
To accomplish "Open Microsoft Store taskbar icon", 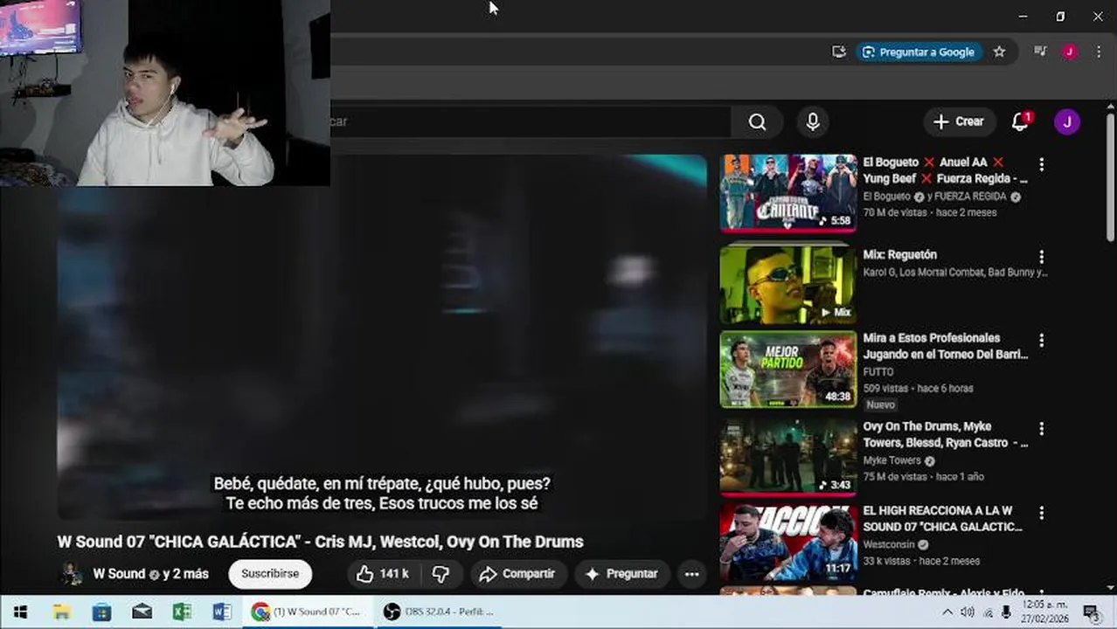I will click(x=101, y=612).
